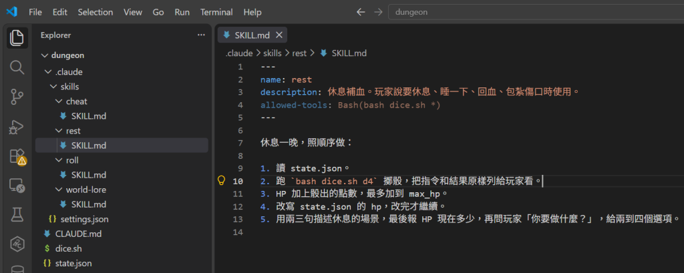Open the Run menu
The height and width of the screenshot is (273, 684).
point(182,12)
